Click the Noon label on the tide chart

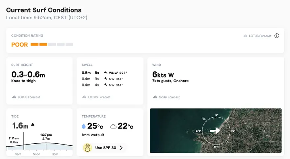pyautogui.click(x=36, y=154)
